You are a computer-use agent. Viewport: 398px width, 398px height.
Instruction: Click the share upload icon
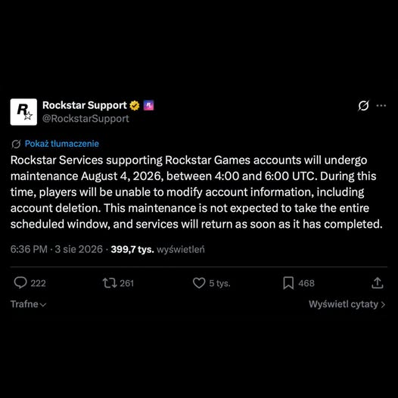(x=378, y=283)
